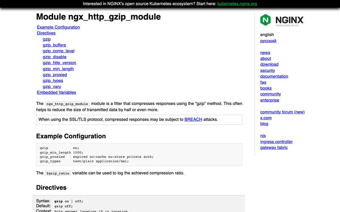Open the news sidebar link
Image resolution: width=340 pixels, height=212 pixels.
click(x=265, y=53)
